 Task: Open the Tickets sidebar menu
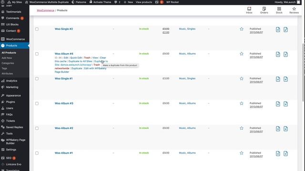click(10, 121)
